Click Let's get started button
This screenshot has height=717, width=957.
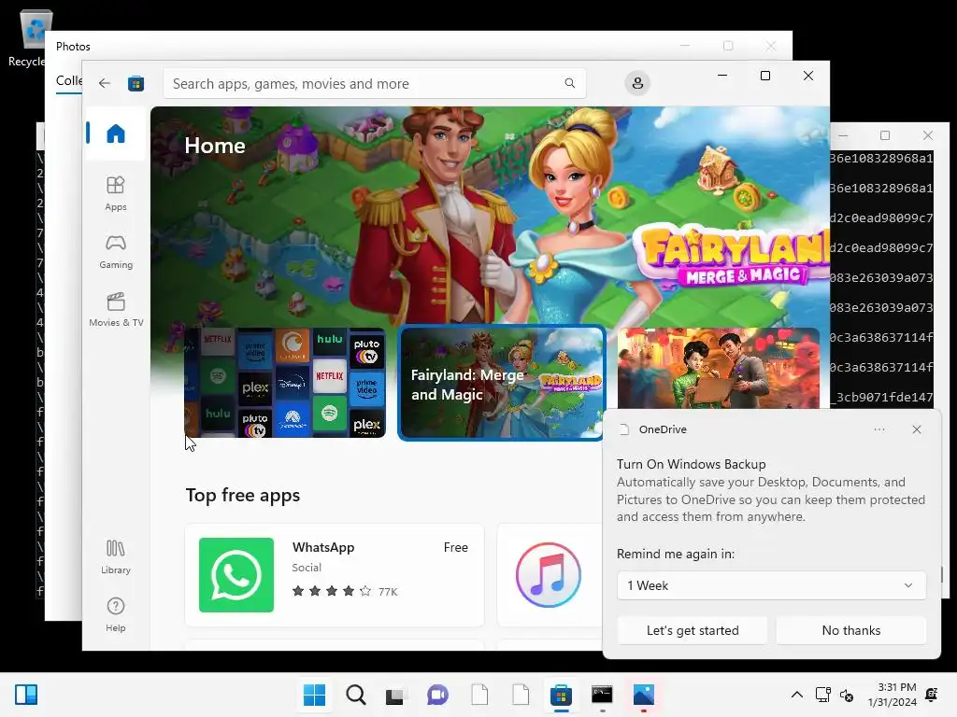[x=693, y=630]
